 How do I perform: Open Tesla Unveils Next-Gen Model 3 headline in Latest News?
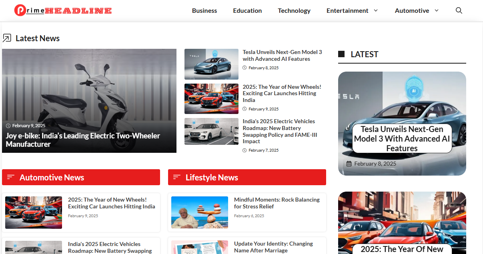click(x=282, y=56)
